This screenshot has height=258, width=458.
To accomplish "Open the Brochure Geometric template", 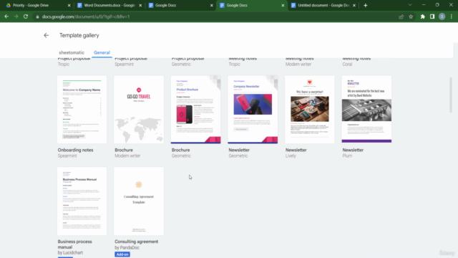I will point(195,110).
